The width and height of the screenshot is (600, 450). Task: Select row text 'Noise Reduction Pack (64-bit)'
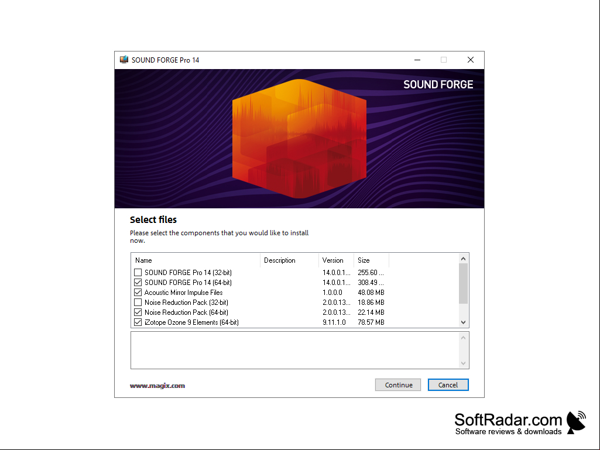point(186,312)
